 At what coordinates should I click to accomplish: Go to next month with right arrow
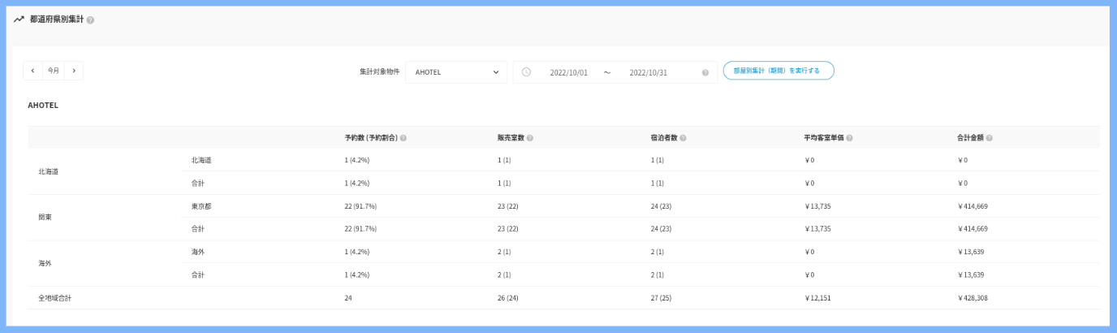74,71
